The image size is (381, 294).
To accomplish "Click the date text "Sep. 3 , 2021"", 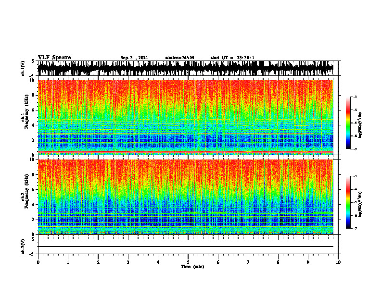I will (134, 58).
